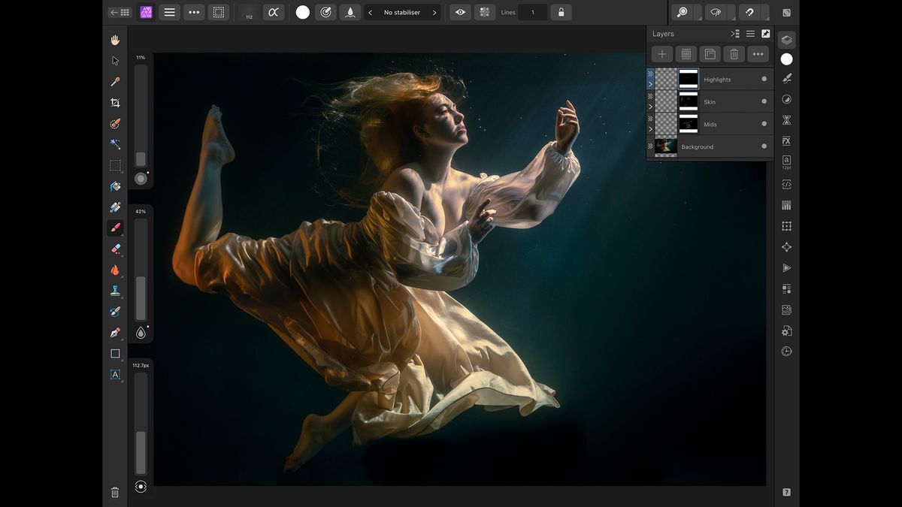Toggle visibility of the Background layer
This screenshot has width=902, height=507.
(763, 146)
